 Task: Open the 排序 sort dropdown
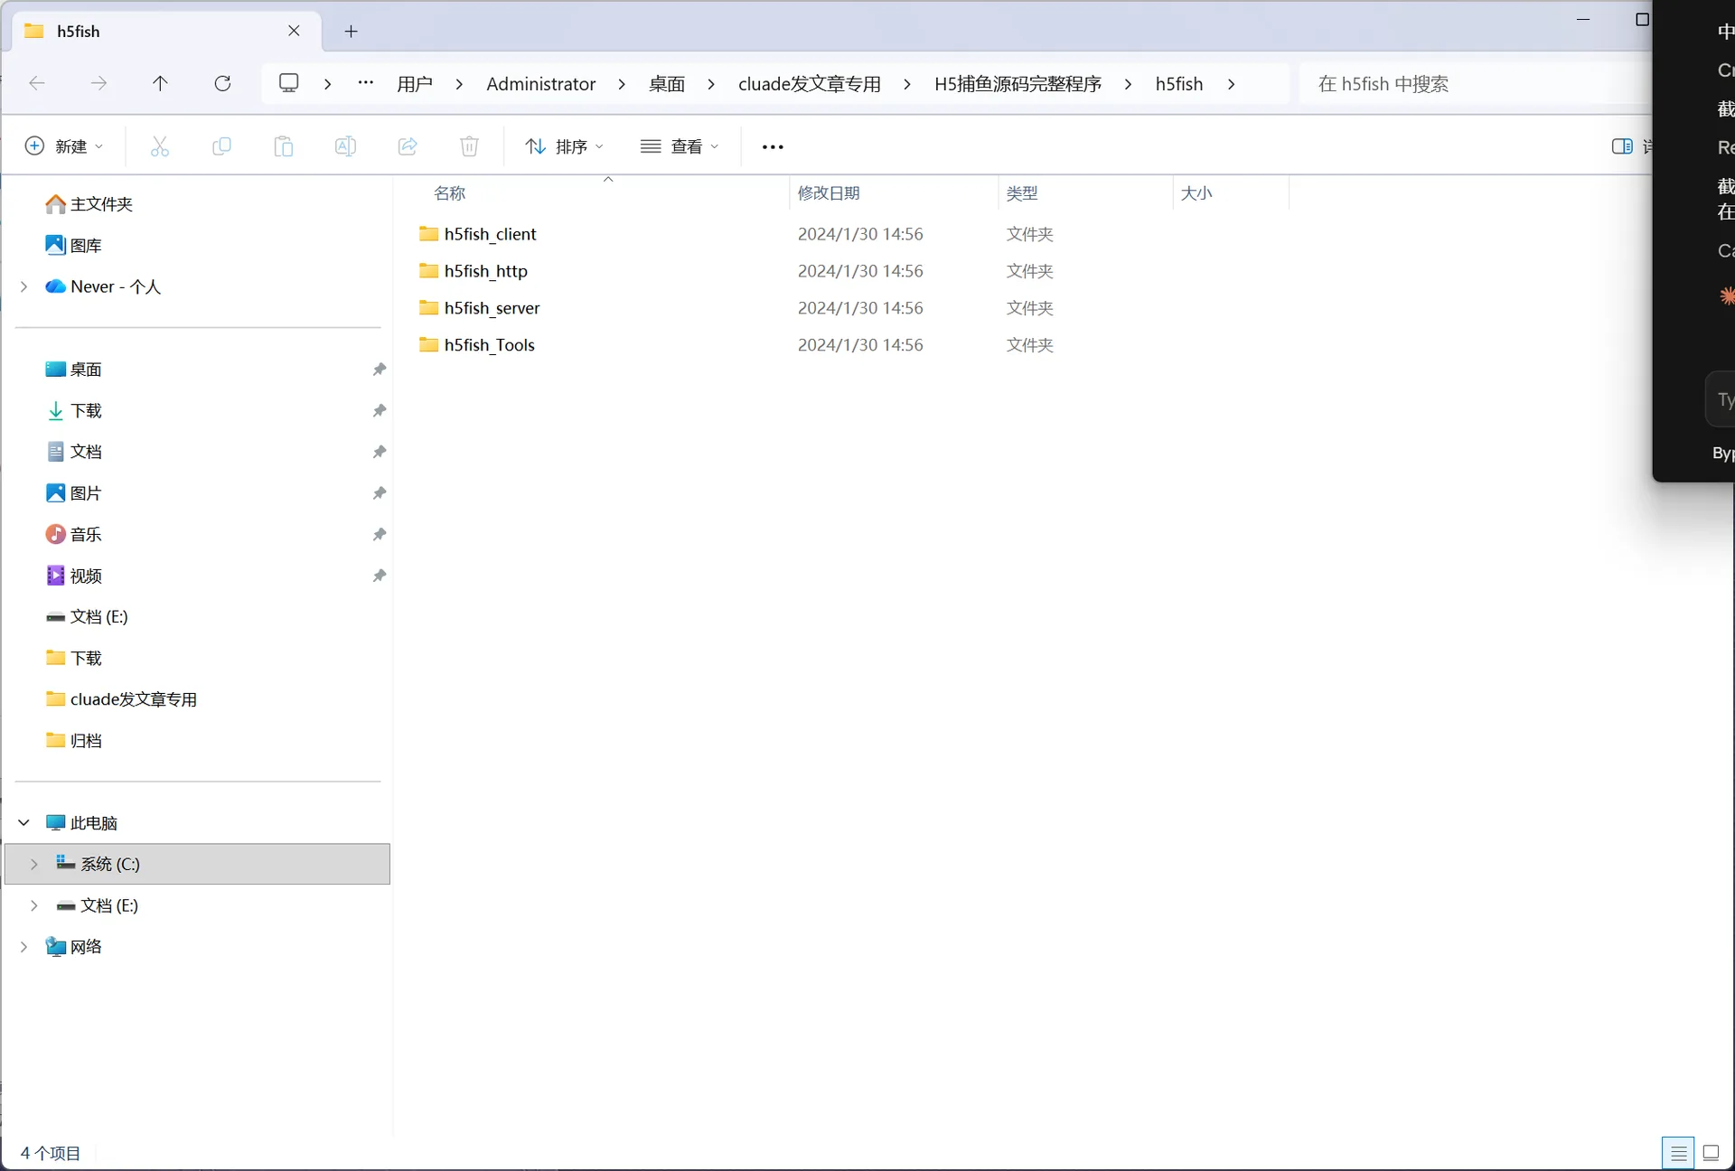pos(565,146)
